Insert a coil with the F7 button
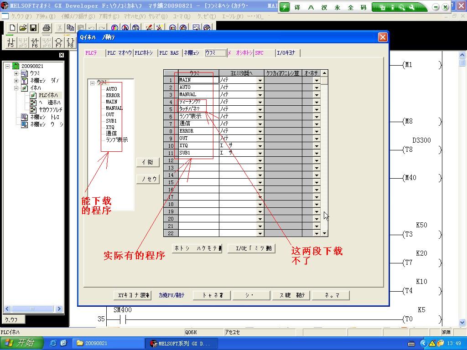The image size is (467, 350). 58,43
